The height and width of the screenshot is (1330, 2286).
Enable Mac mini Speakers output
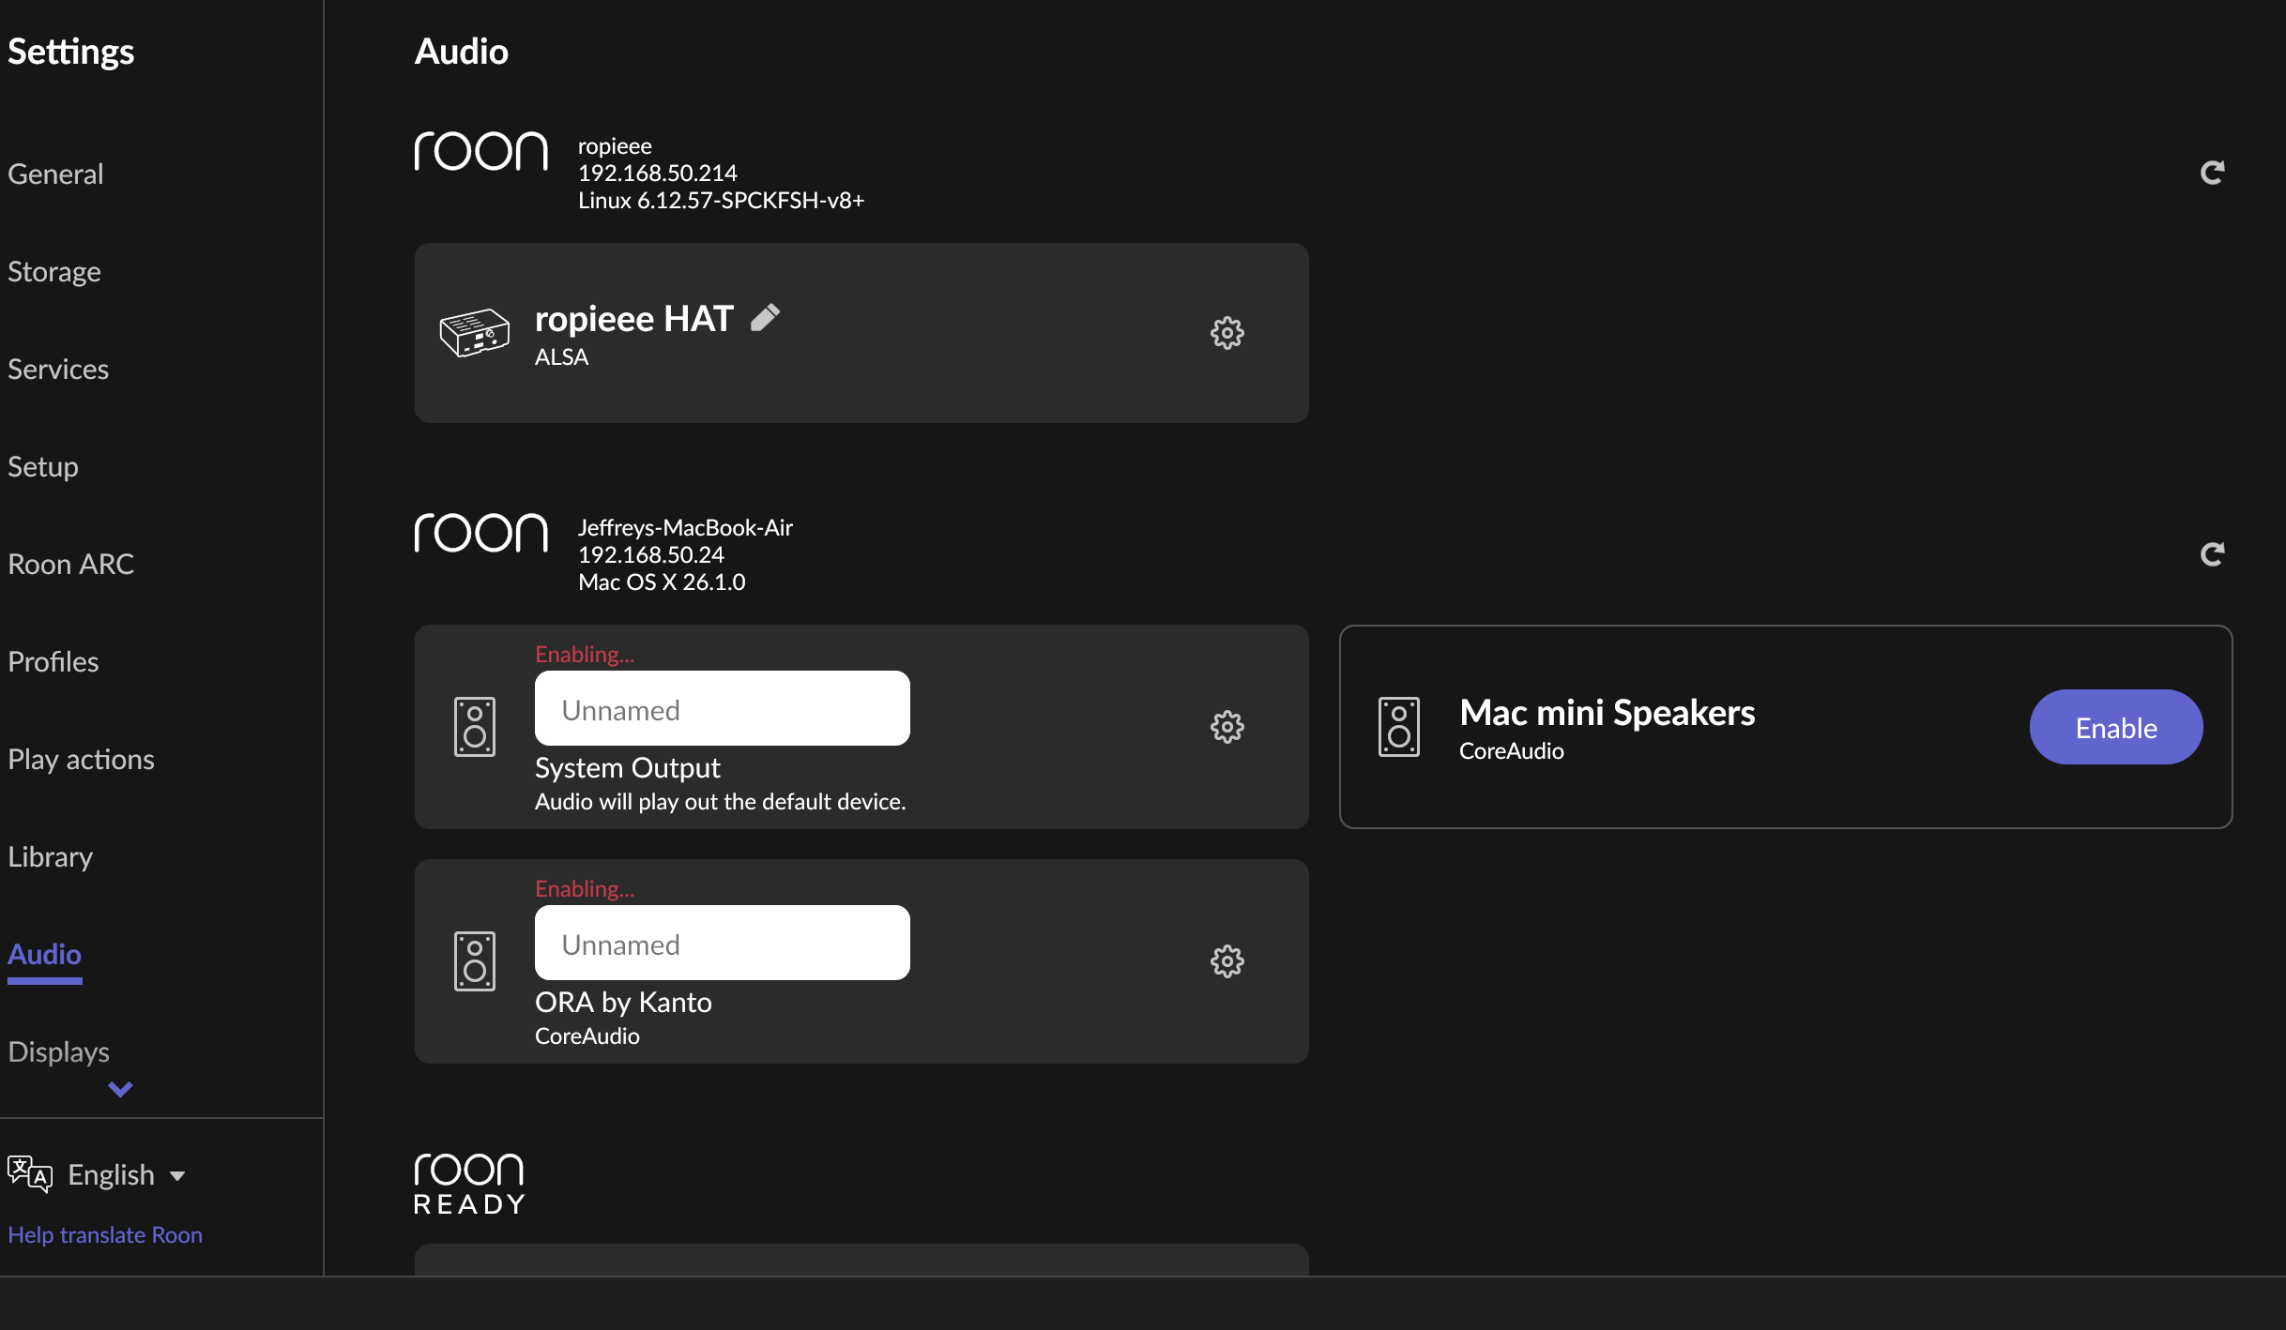coord(2115,728)
